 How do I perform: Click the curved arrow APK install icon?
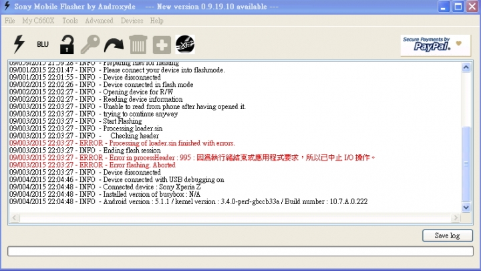[114, 46]
